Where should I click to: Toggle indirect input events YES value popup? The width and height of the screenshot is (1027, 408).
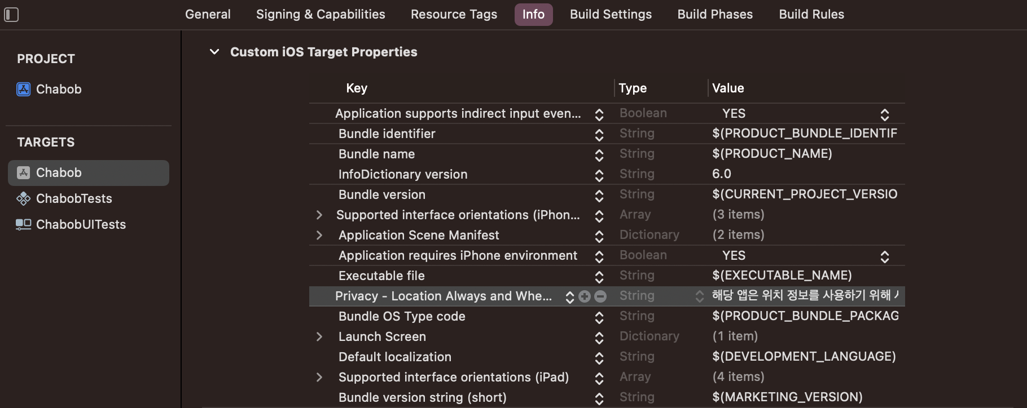click(884, 114)
